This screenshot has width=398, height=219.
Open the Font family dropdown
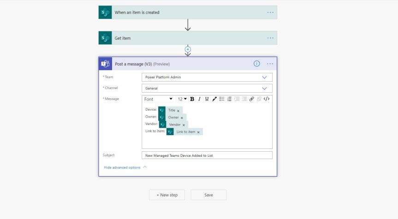pos(158,99)
